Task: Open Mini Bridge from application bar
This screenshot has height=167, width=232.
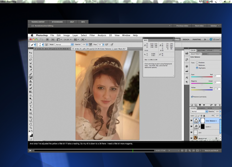Action: click(x=53, y=39)
